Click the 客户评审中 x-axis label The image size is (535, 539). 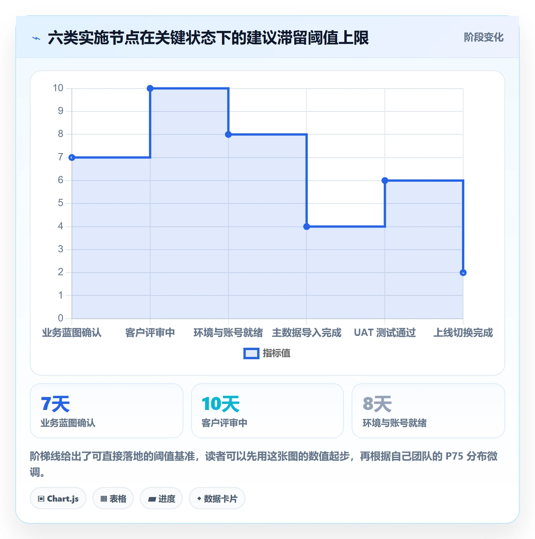pos(150,332)
